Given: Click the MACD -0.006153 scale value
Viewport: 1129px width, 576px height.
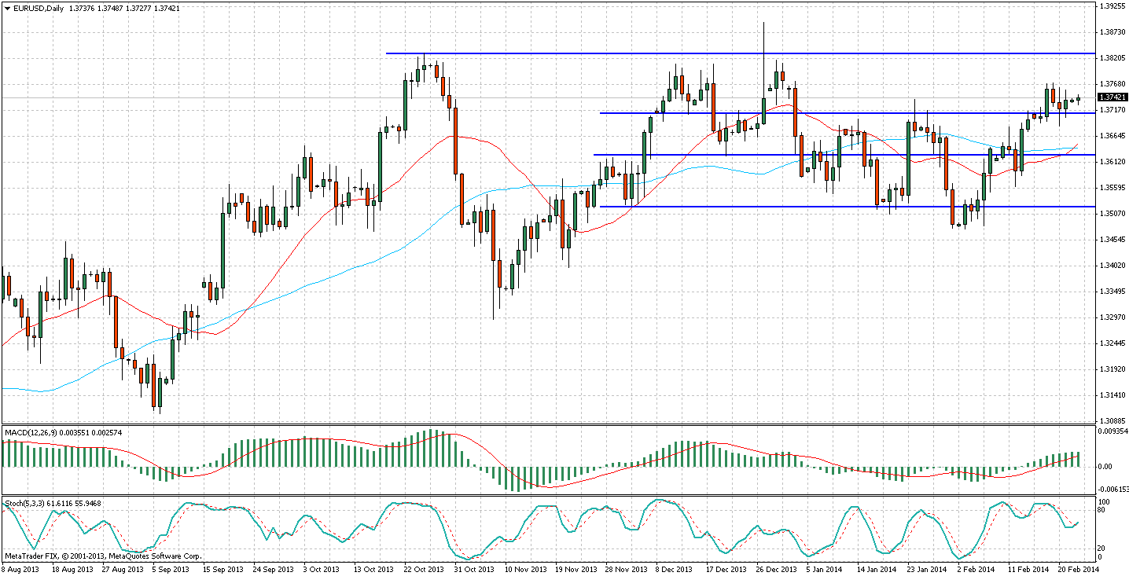Looking at the screenshot, I should pyautogui.click(x=1112, y=490).
